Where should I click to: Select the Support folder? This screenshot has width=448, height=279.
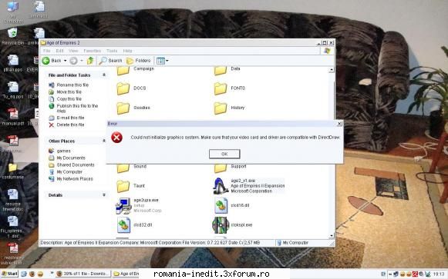coord(231,168)
